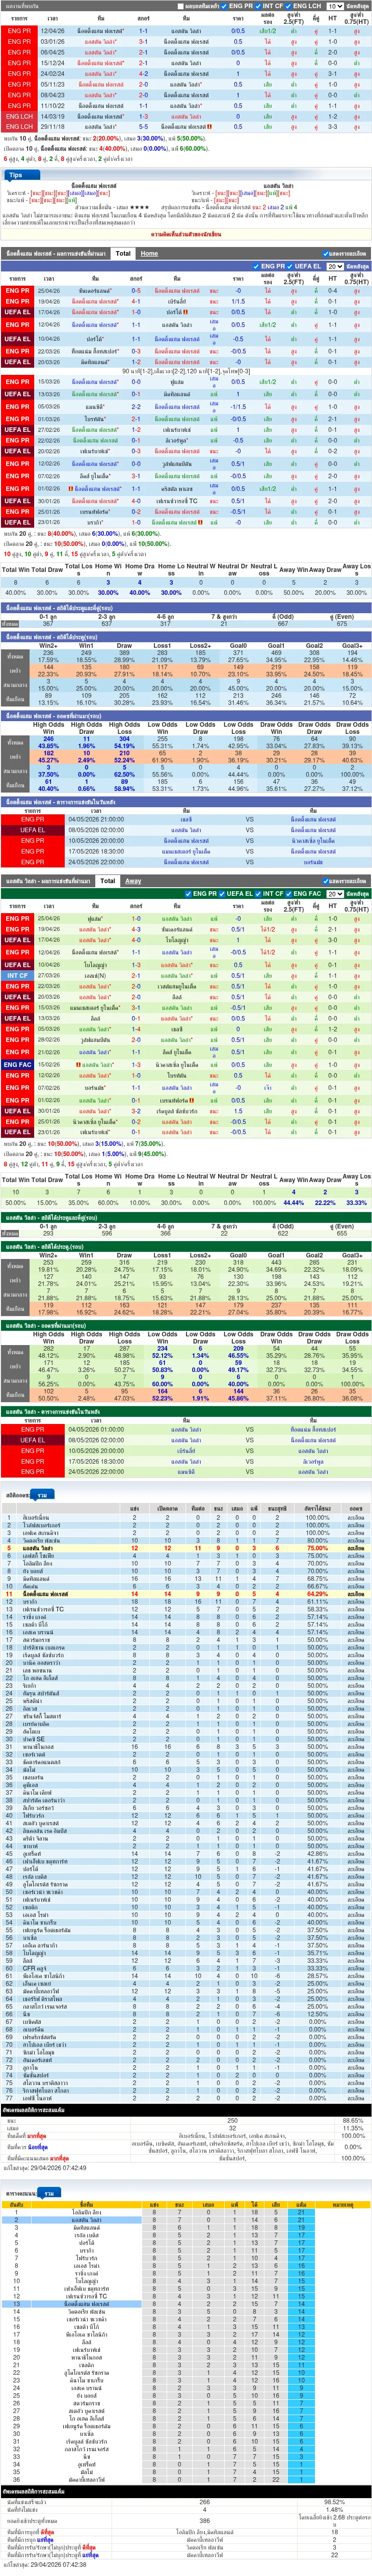Image resolution: width=372 pixels, height=2576 pixels.
Task: Toggle UEFA EL checkbox in home team results section
Action: (x=290, y=266)
